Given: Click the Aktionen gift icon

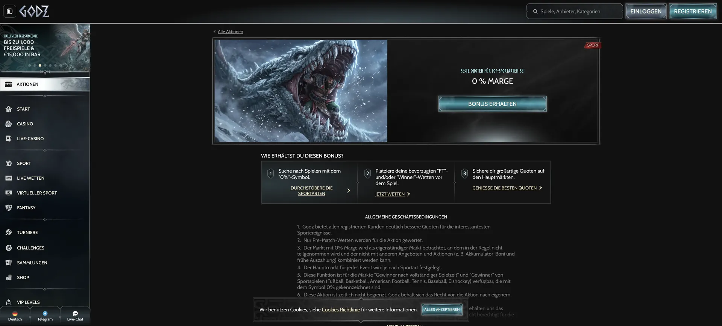Looking at the screenshot, I should click(9, 84).
